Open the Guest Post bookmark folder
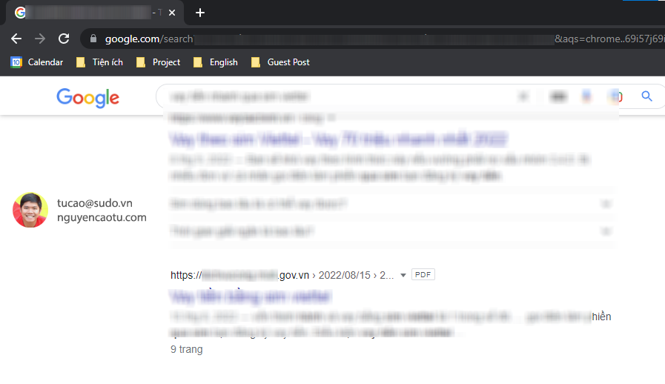 280,62
